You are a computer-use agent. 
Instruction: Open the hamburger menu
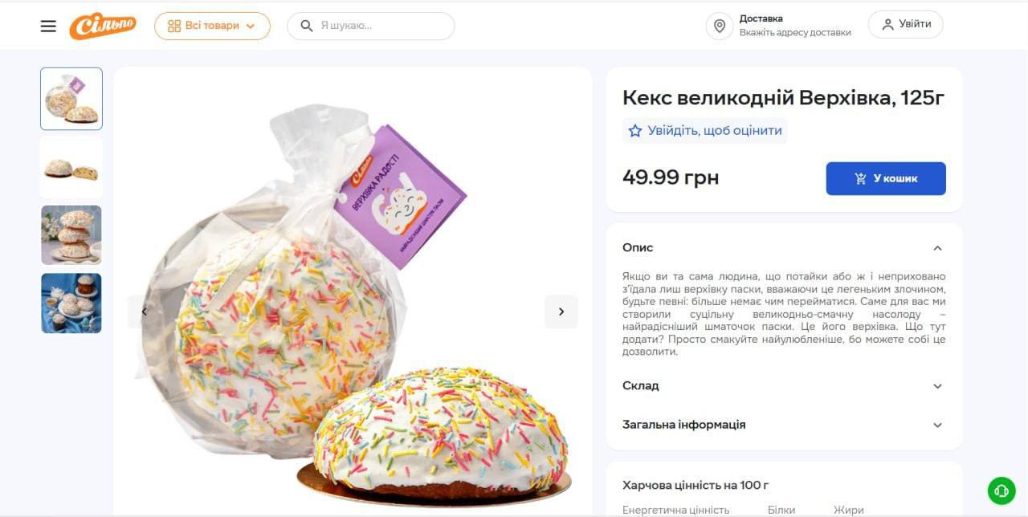click(x=48, y=26)
